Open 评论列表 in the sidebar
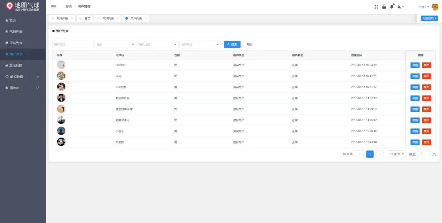The height and width of the screenshot is (223, 442). (23, 43)
